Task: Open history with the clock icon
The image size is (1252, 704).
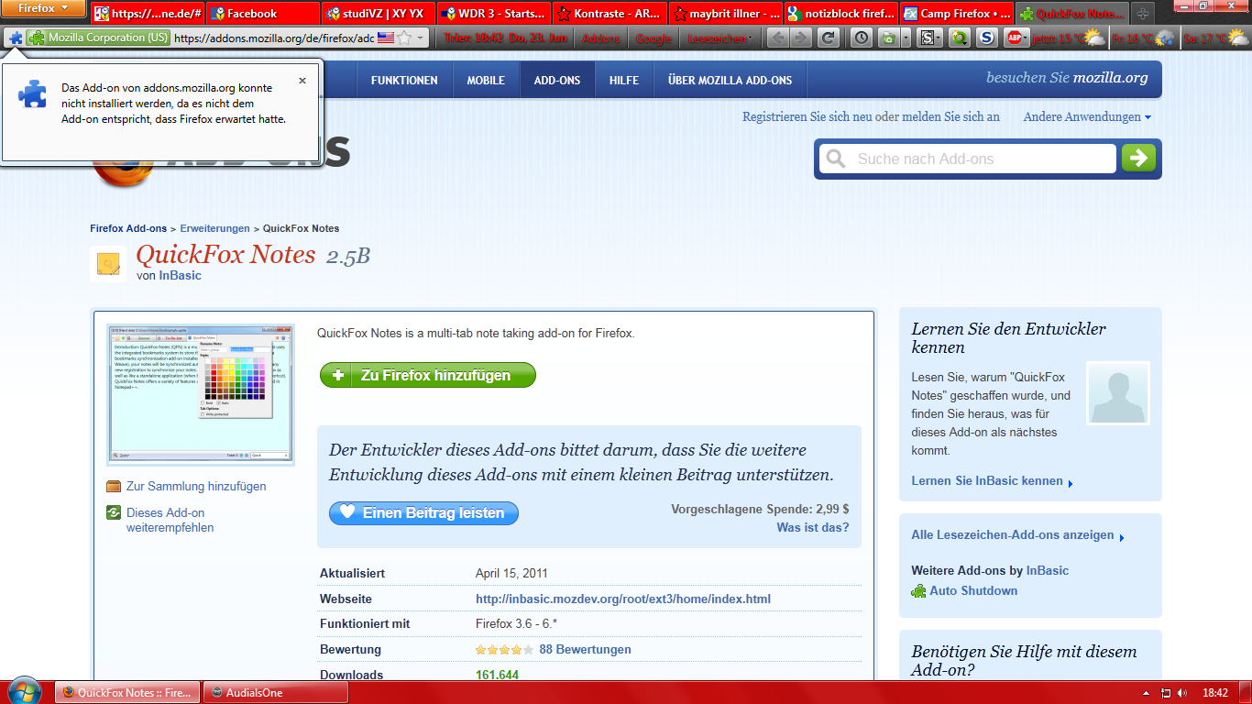Action: tap(862, 38)
